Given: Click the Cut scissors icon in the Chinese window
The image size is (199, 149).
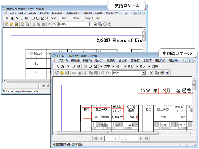Looking at the screenshot, I should tap(85, 73).
